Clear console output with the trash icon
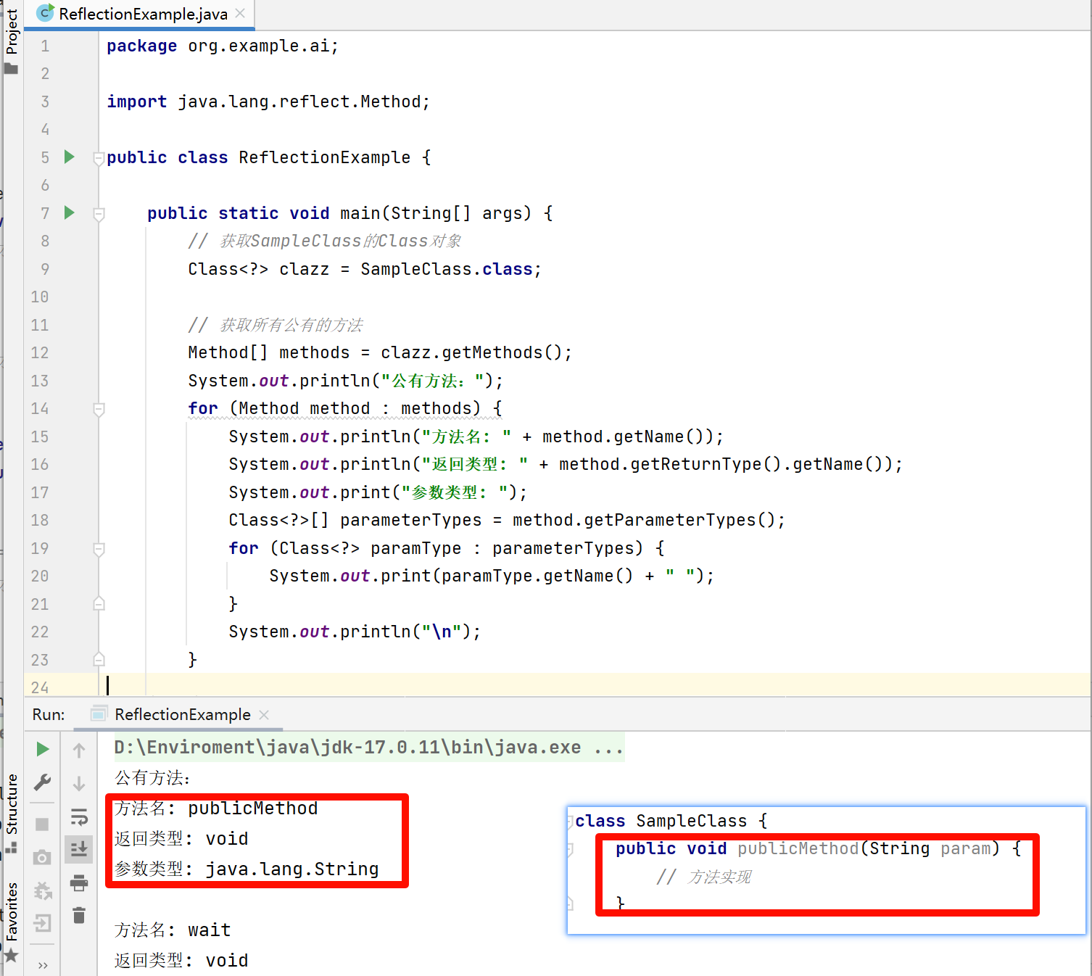The image size is (1092, 976). coord(79,915)
